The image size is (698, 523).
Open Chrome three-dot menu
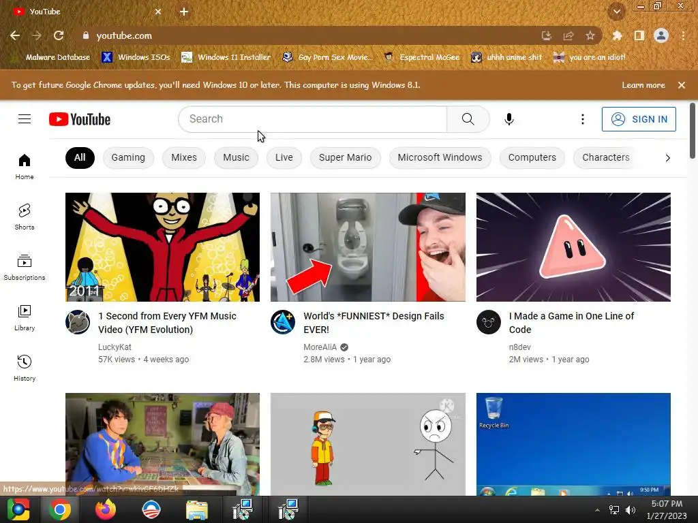pyautogui.click(x=683, y=35)
